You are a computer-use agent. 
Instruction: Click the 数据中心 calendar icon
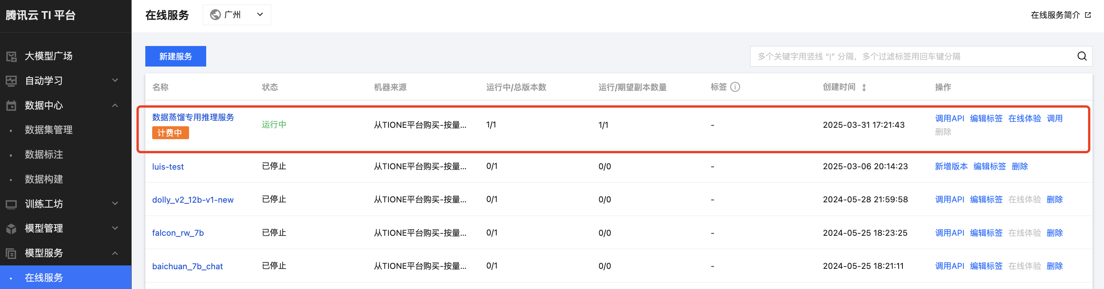[11, 105]
